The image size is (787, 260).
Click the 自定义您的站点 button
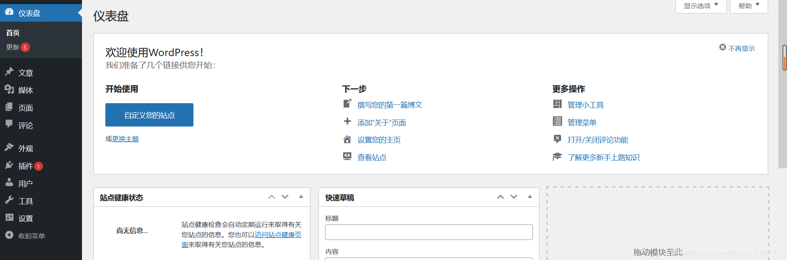click(x=149, y=115)
